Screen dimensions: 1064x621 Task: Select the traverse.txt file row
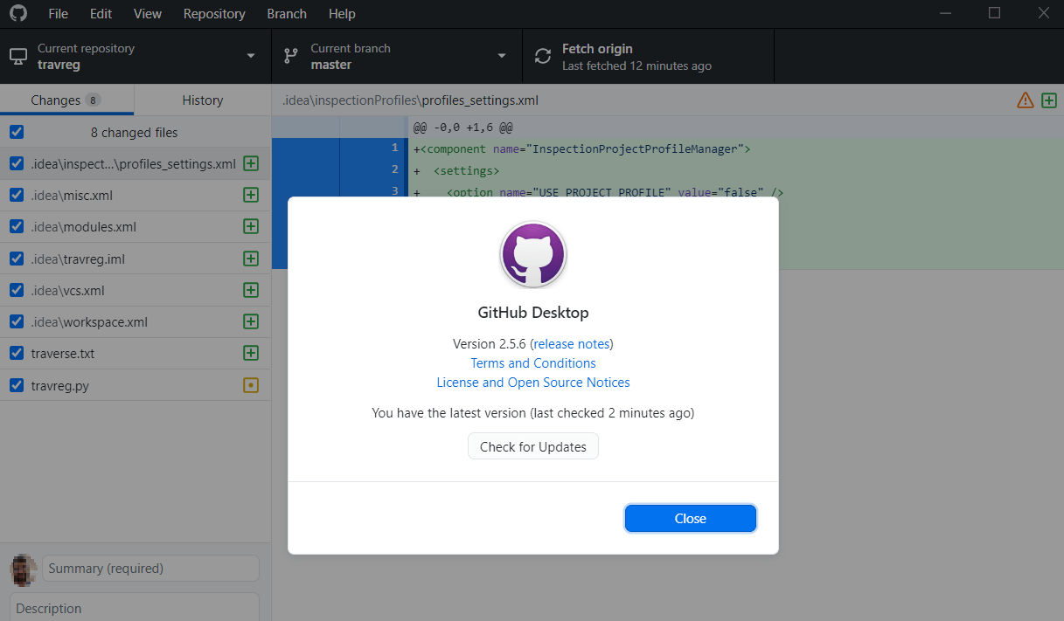coord(136,353)
